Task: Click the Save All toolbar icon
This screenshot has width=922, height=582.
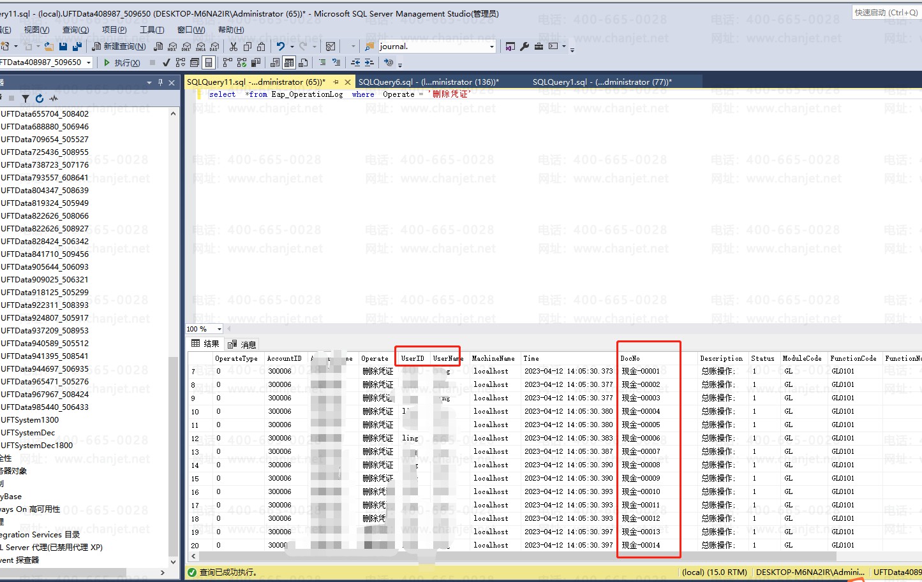Action: (x=77, y=47)
